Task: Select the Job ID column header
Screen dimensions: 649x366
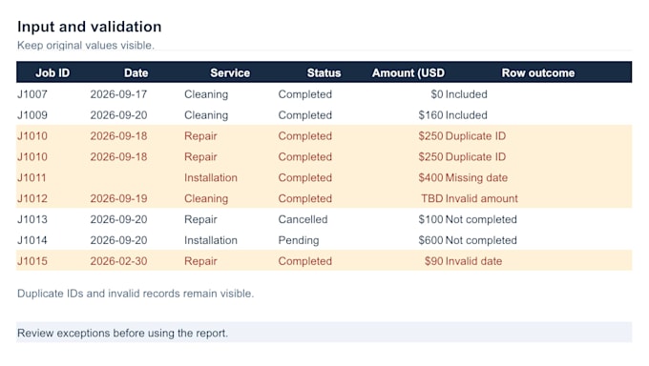Action: [x=52, y=72]
